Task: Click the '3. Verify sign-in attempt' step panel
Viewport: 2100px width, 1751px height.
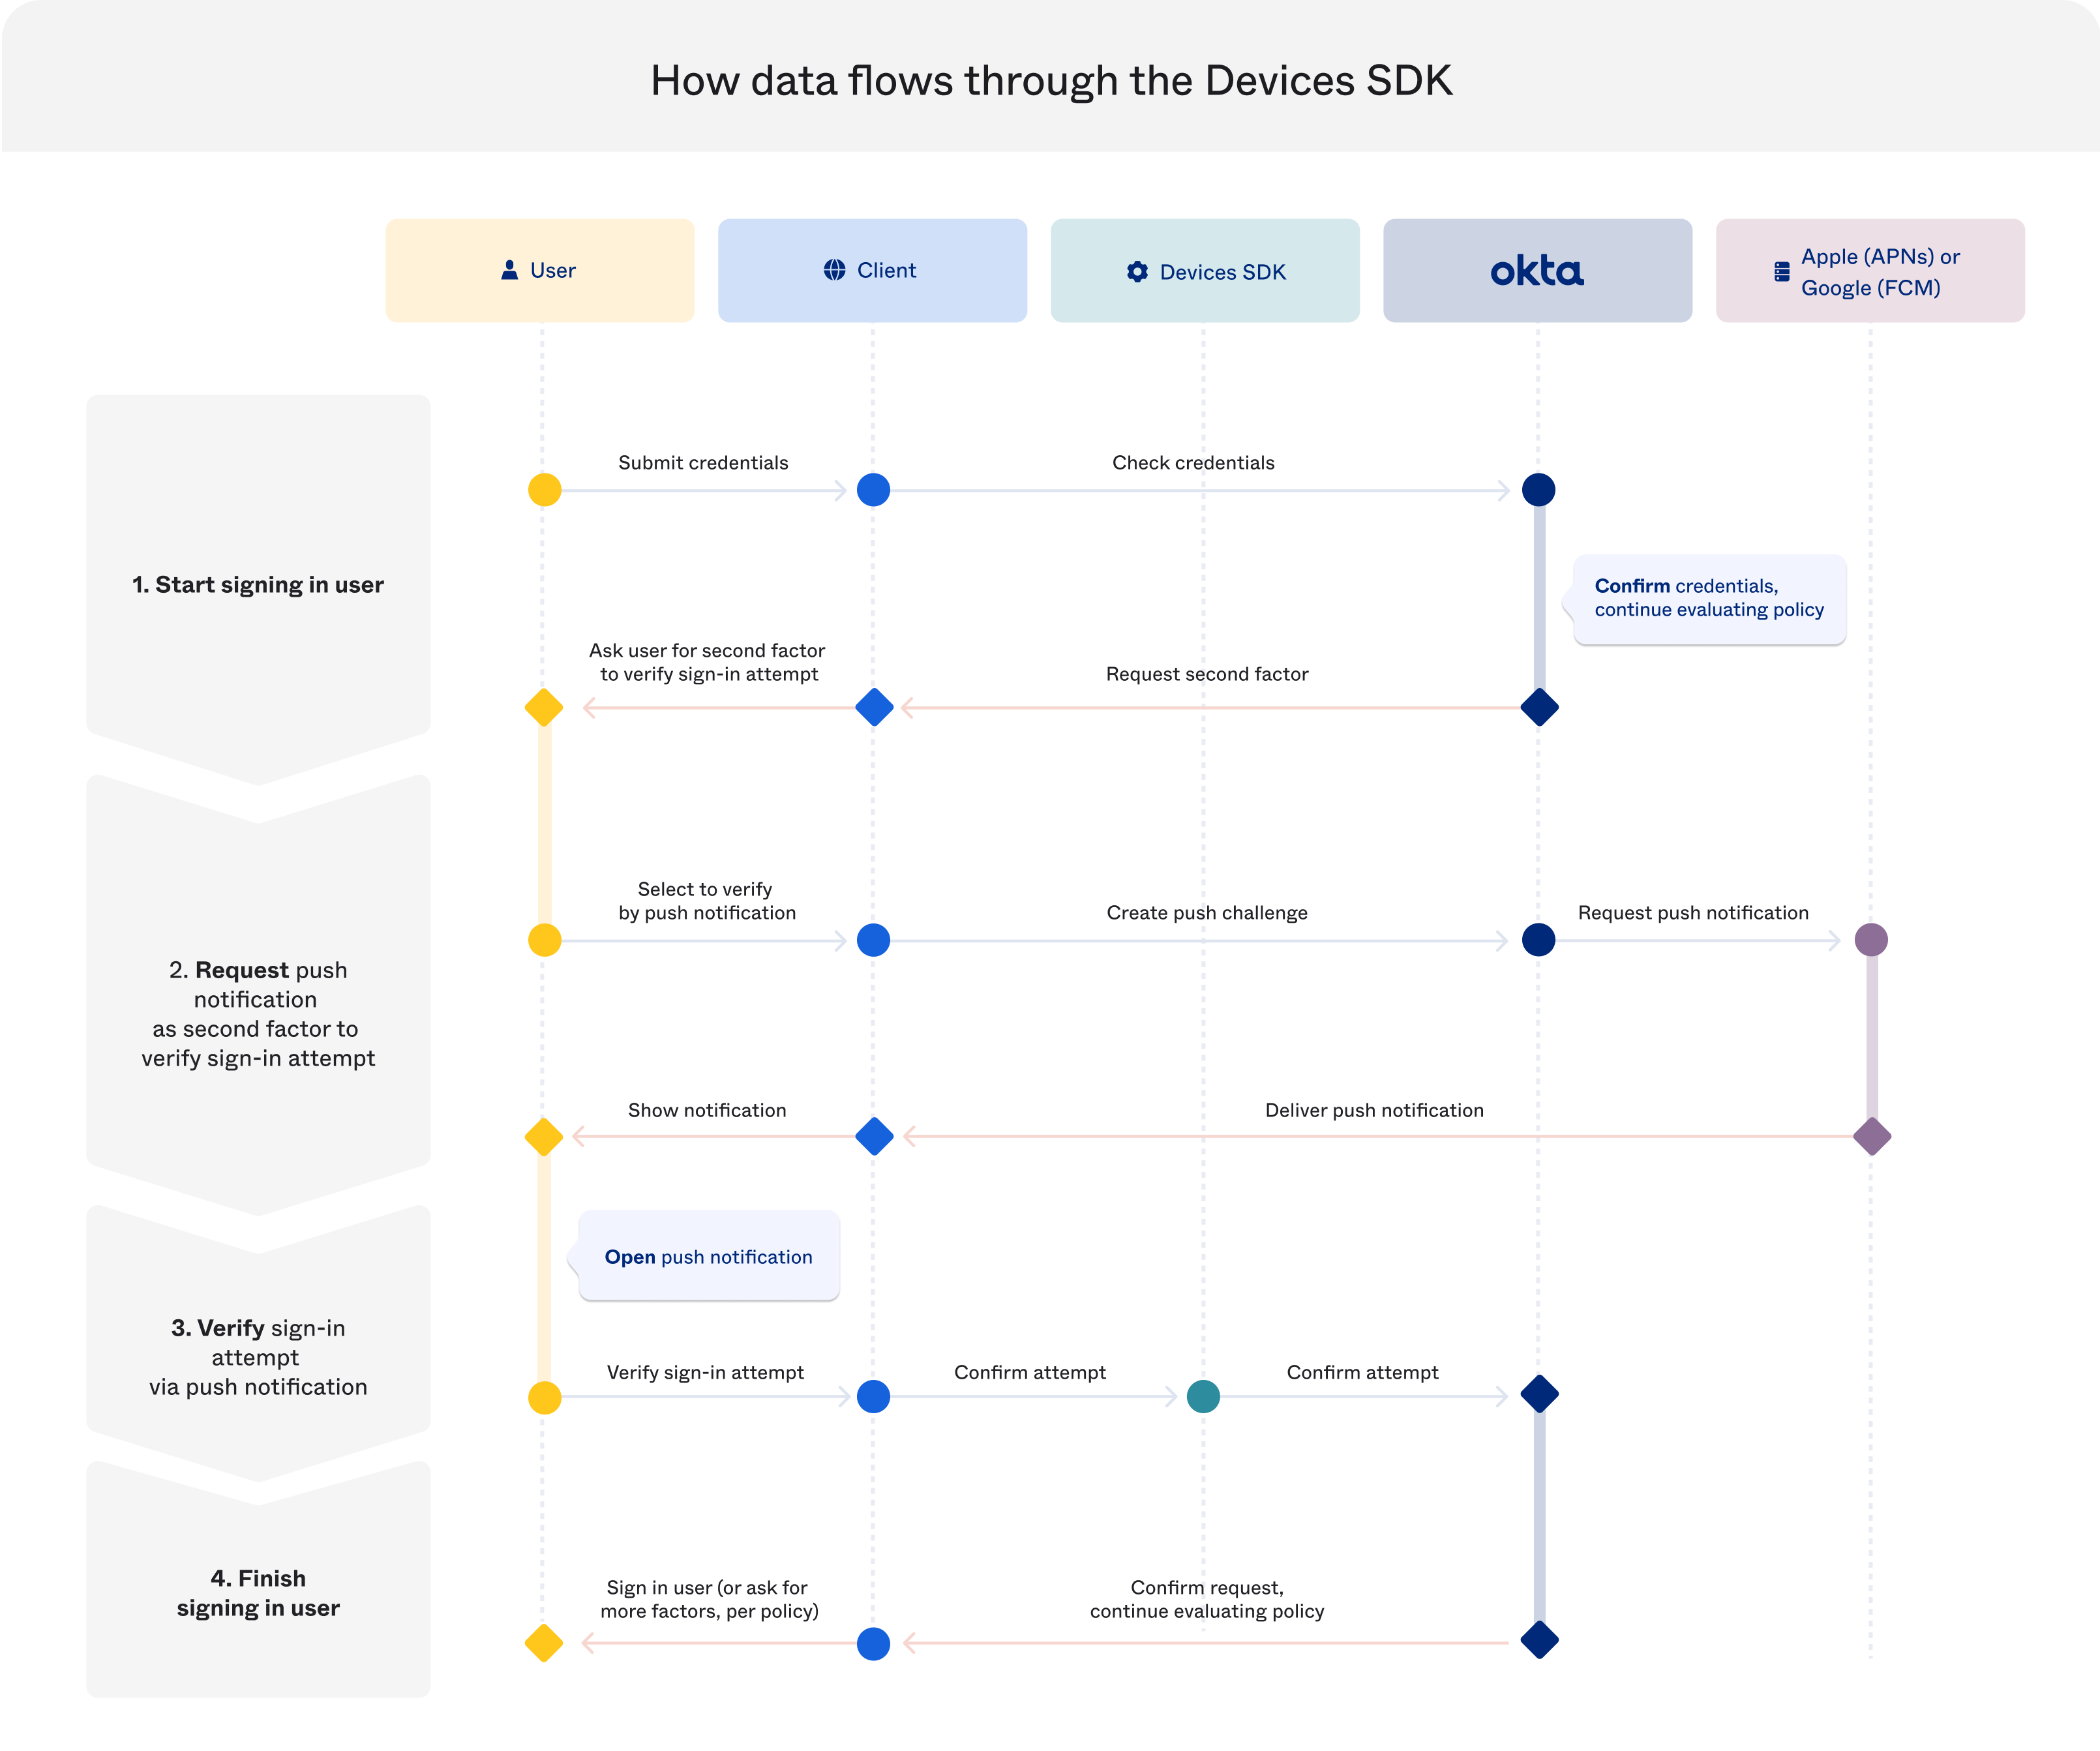Action: coord(258,1357)
